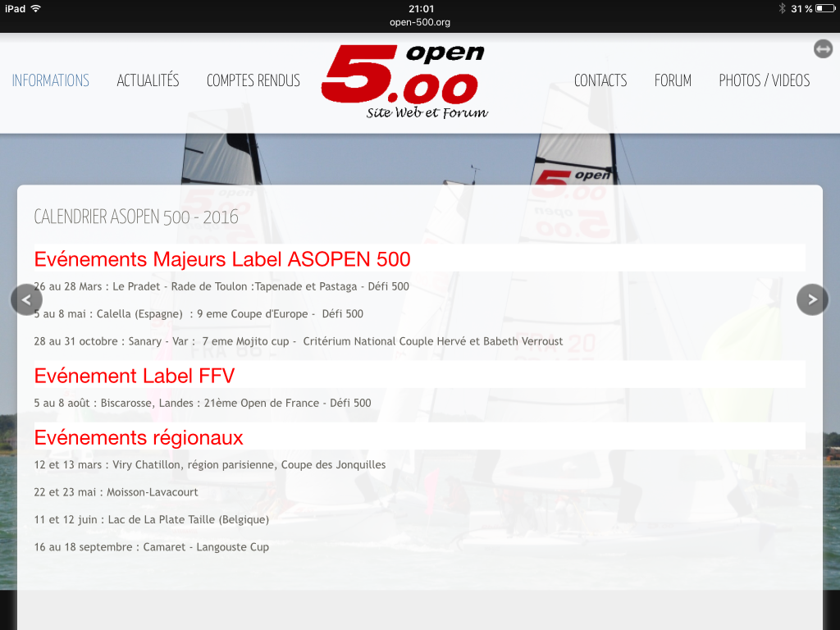Show previous slide with left arrow
840x630 pixels.
coord(26,299)
